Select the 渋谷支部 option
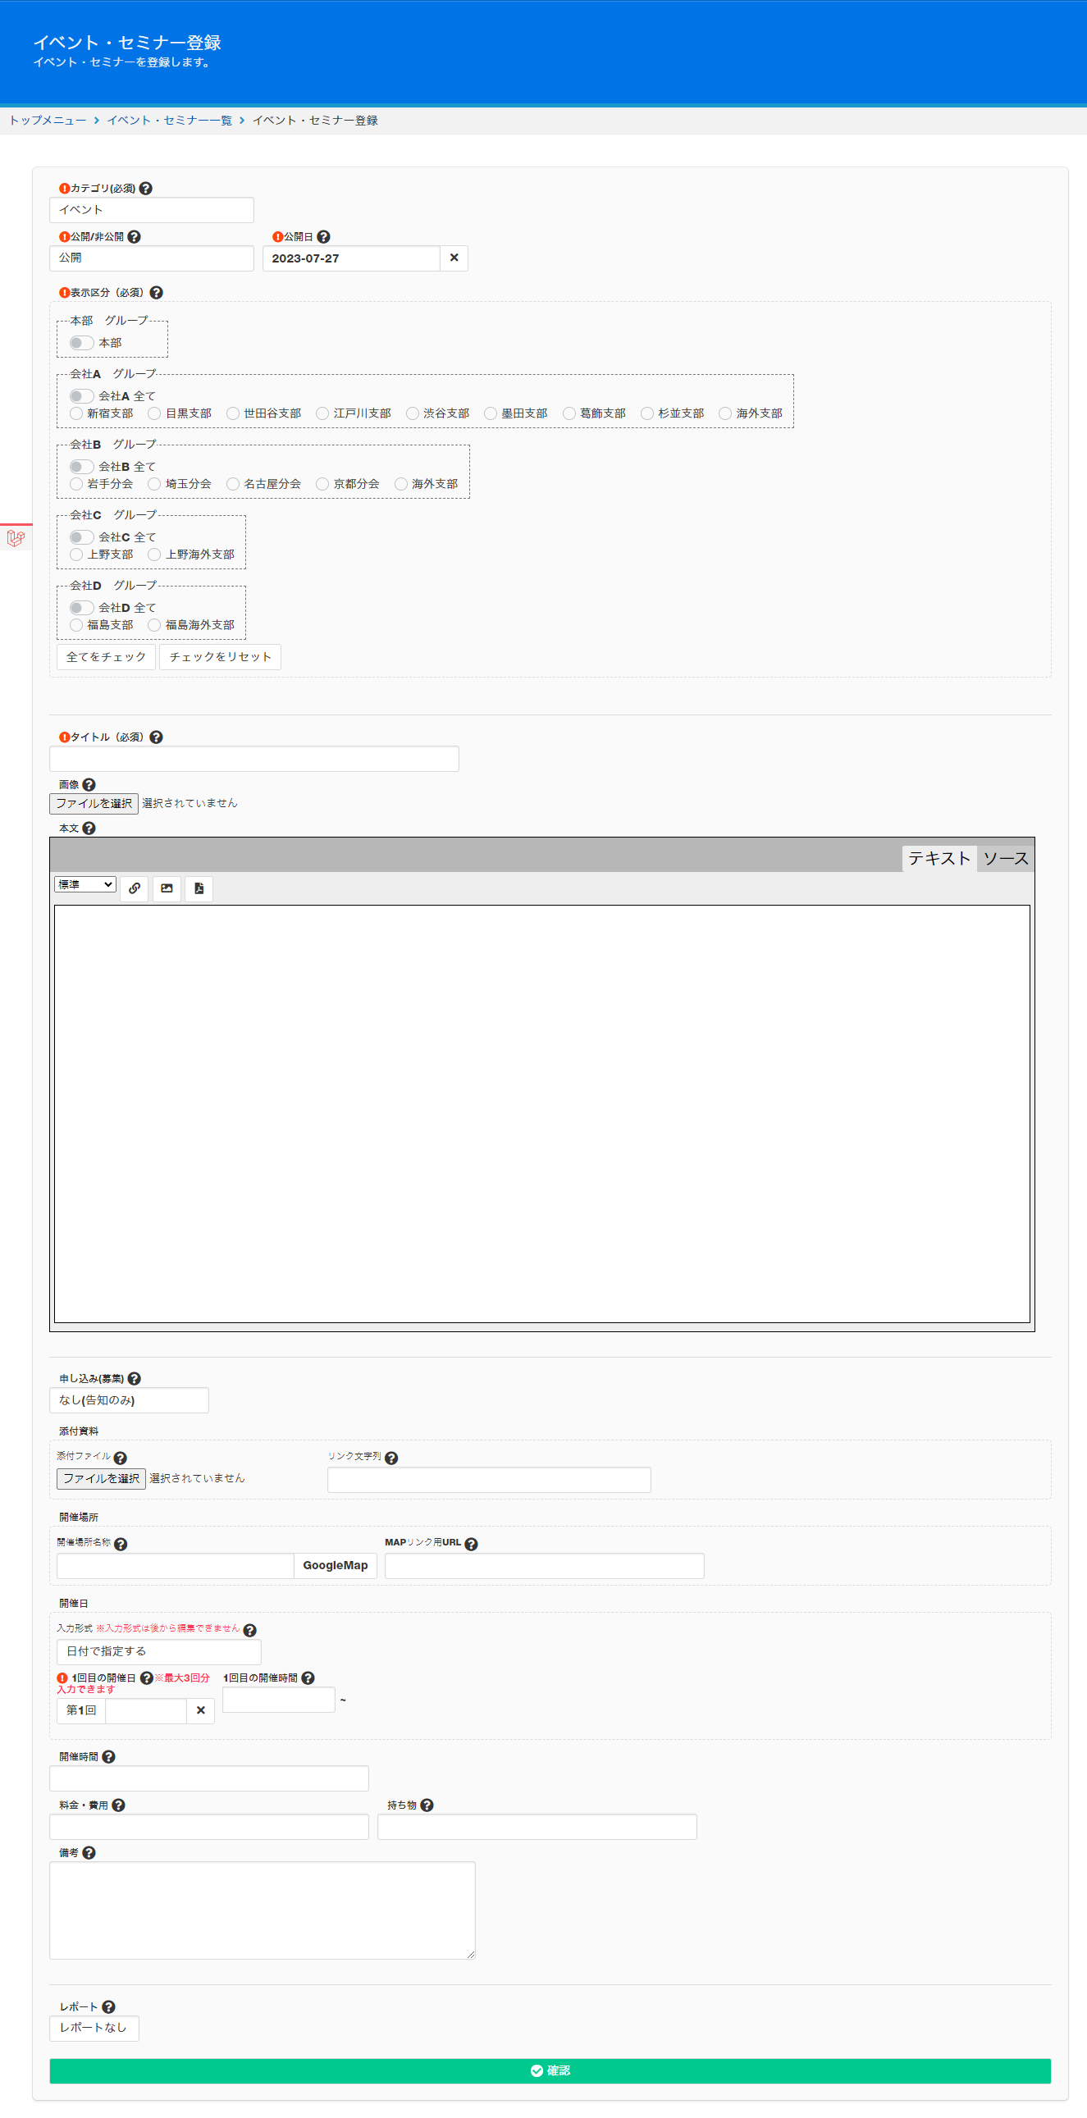 [413, 413]
